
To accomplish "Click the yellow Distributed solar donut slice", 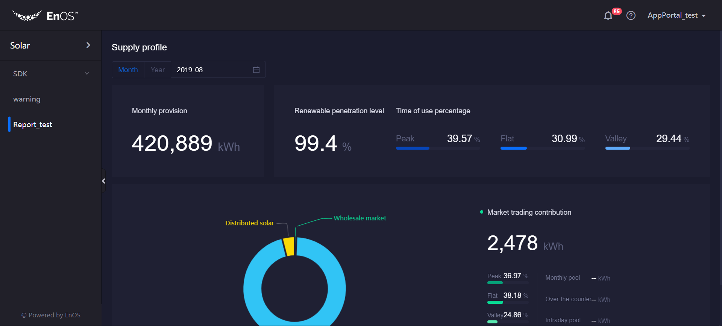I will point(289,247).
